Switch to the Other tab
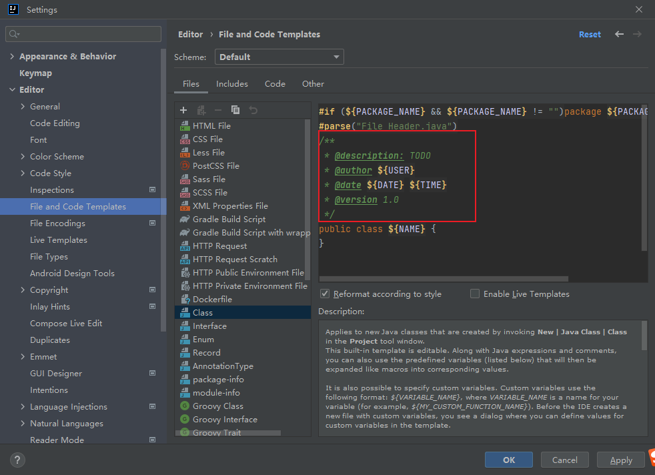655x475 pixels. (313, 84)
